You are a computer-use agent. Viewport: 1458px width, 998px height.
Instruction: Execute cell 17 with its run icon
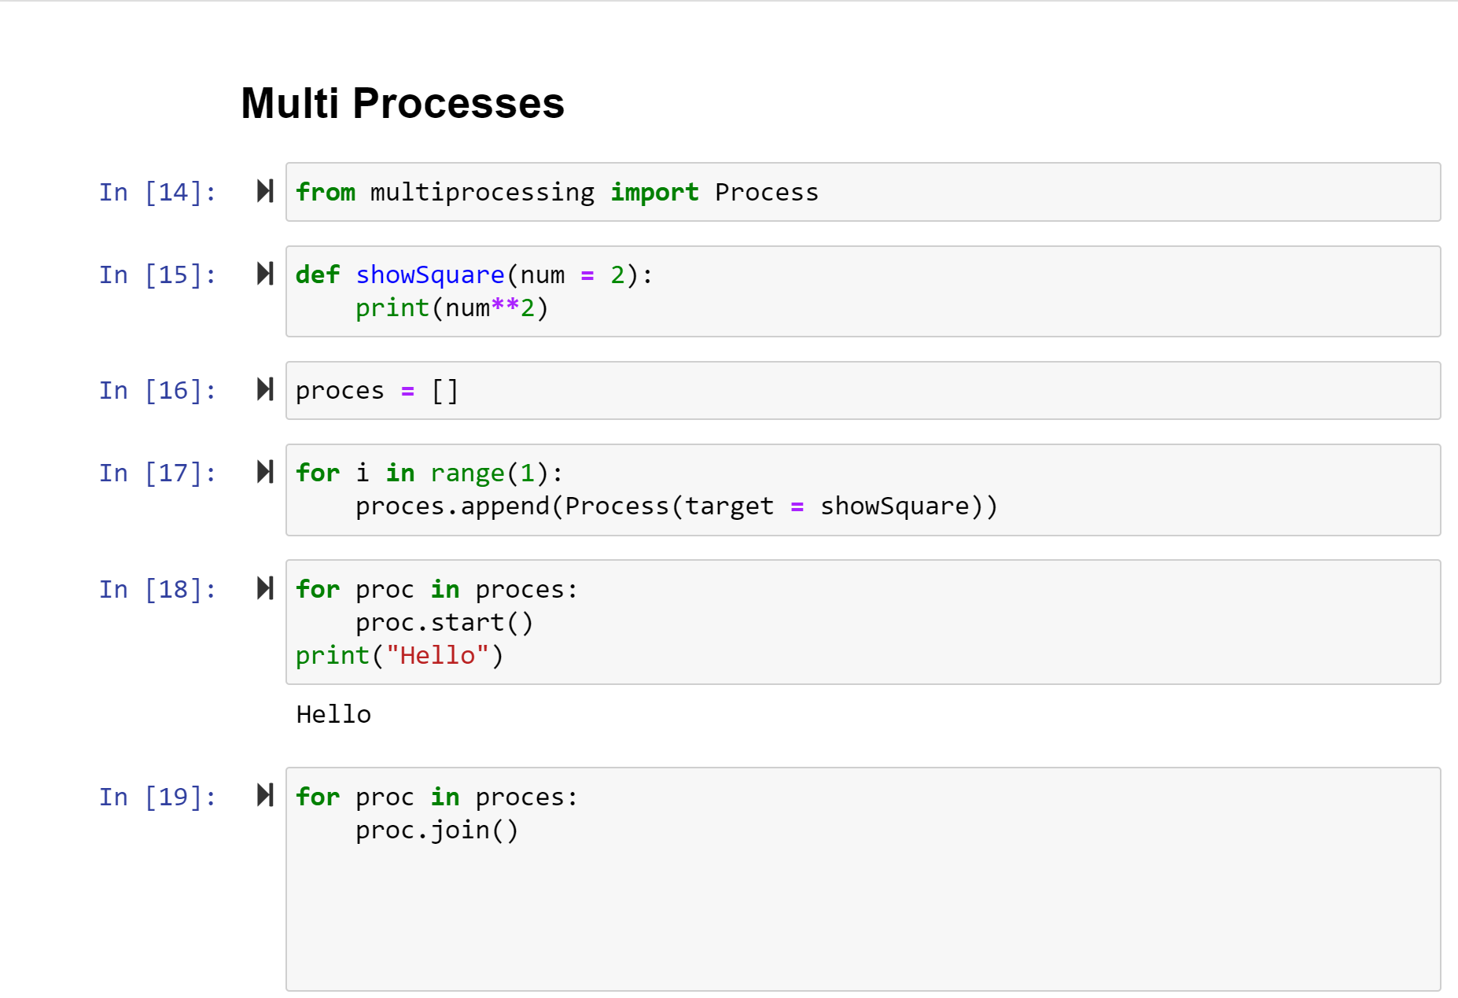pos(265,472)
